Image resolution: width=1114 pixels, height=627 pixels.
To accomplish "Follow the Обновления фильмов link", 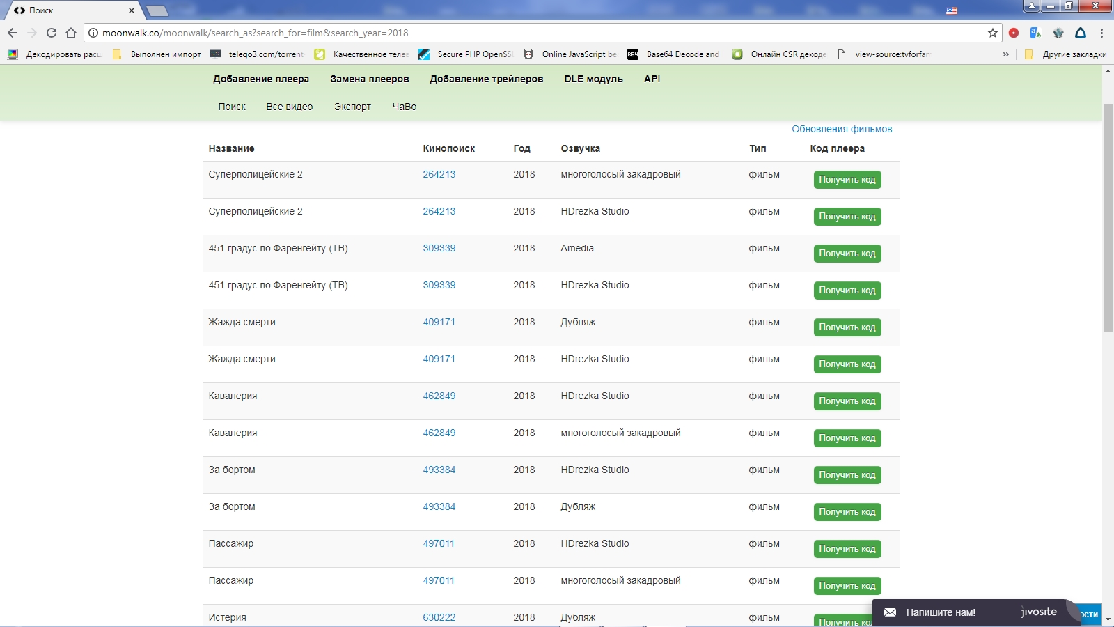I will coord(841,129).
